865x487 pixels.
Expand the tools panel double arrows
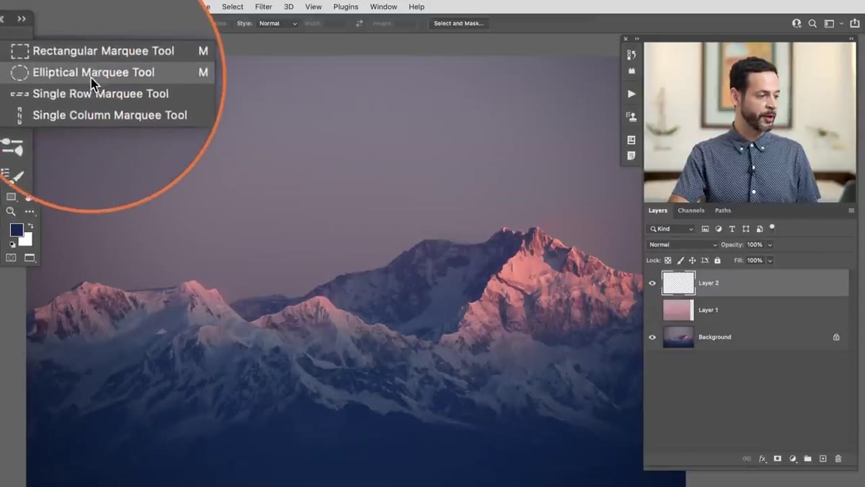click(22, 19)
